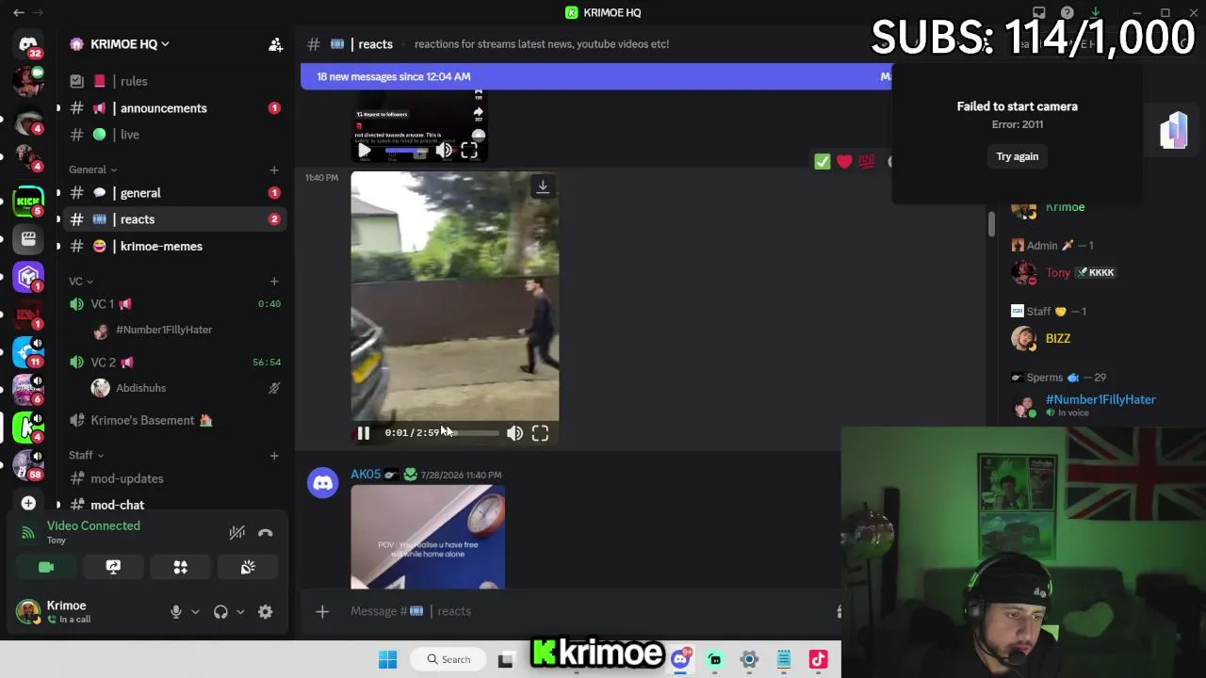Image resolution: width=1206 pixels, height=678 pixels.
Task: Open voice connection signal info
Action: pyautogui.click(x=28, y=533)
